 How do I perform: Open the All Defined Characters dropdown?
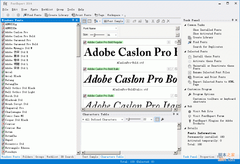coord(122,119)
